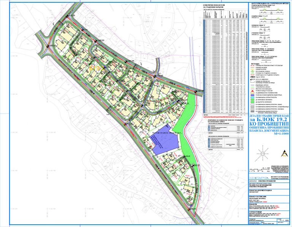Click the institute logo in title block

coord(259,178)
